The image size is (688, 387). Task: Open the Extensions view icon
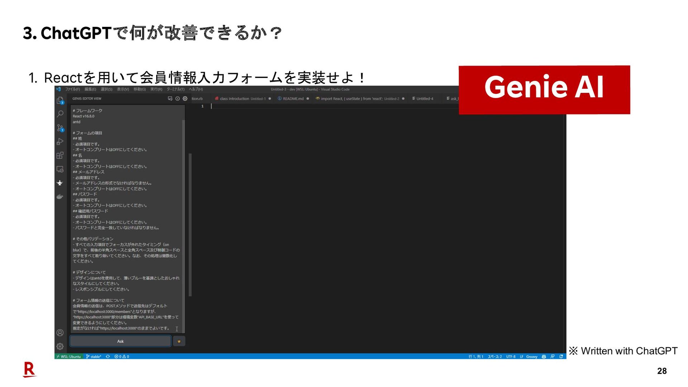[60, 155]
